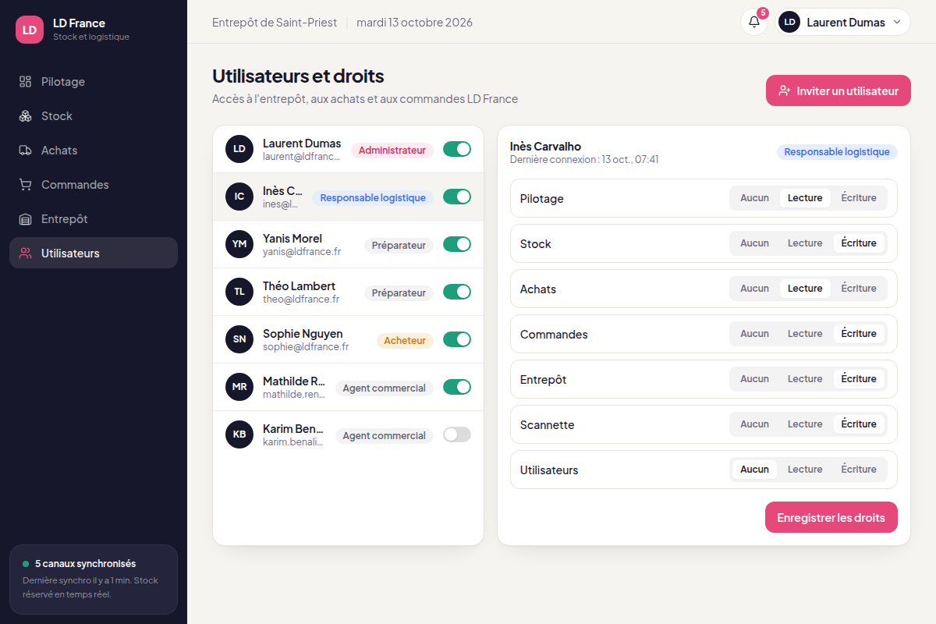This screenshot has width=936, height=624.
Task: Set Achats permission to Aucun
Action: coord(754,289)
